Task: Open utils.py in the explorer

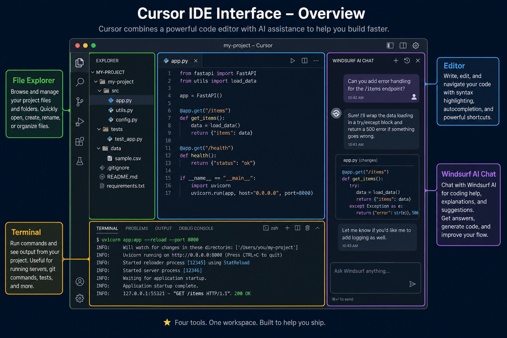Action: (x=121, y=110)
